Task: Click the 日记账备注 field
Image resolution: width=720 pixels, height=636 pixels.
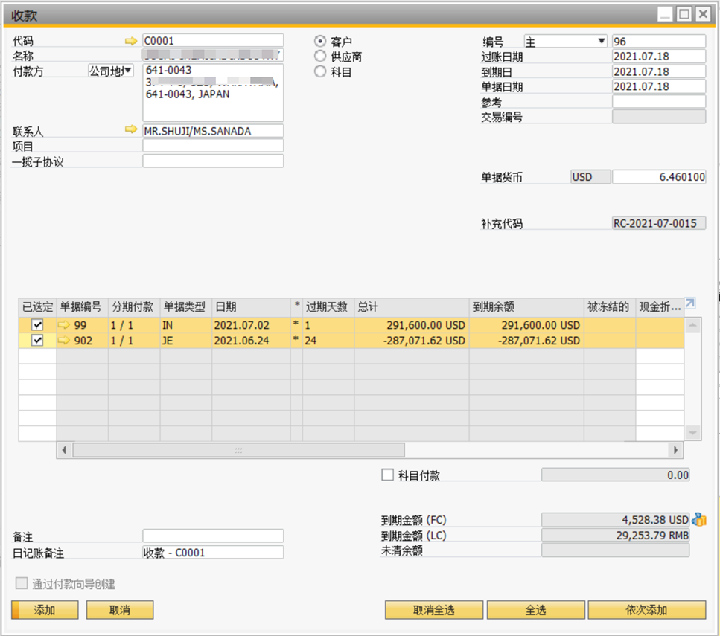Action: pyautogui.click(x=213, y=553)
